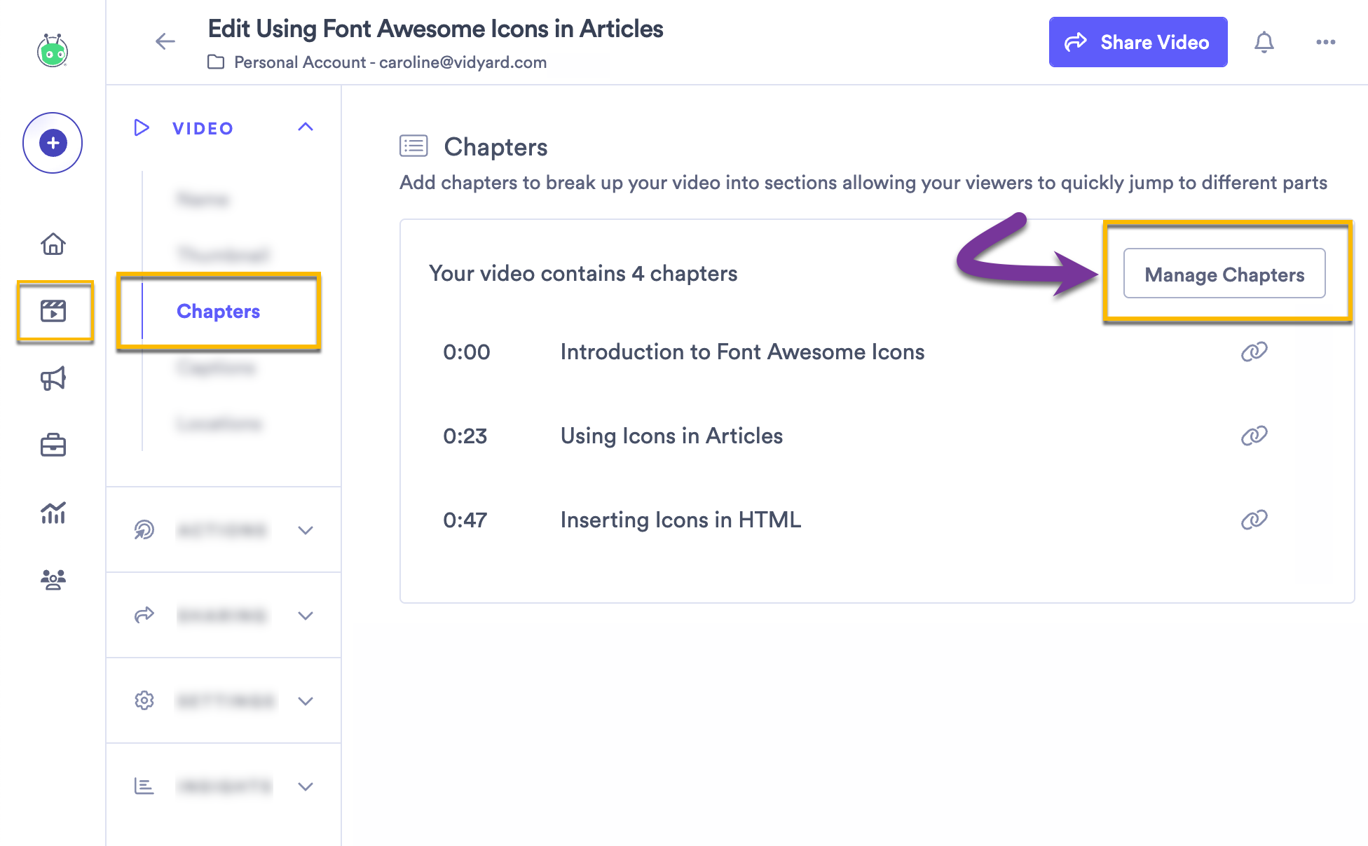Open the more options ellipsis menu
This screenshot has height=846, width=1368.
pyautogui.click(x=1325, y=42)
